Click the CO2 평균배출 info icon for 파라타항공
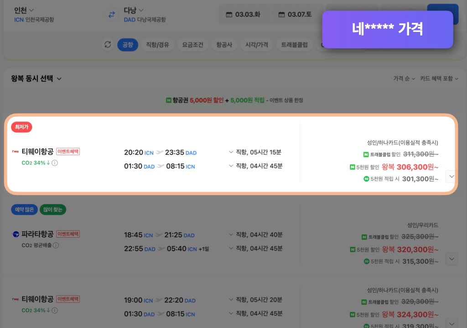This screenshot has height=328, width=467. click(x=56, y=245)
